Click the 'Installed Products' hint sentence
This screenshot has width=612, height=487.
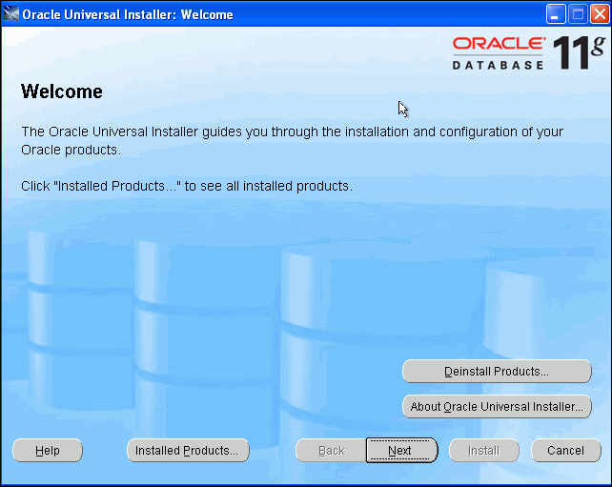(187, 186)
